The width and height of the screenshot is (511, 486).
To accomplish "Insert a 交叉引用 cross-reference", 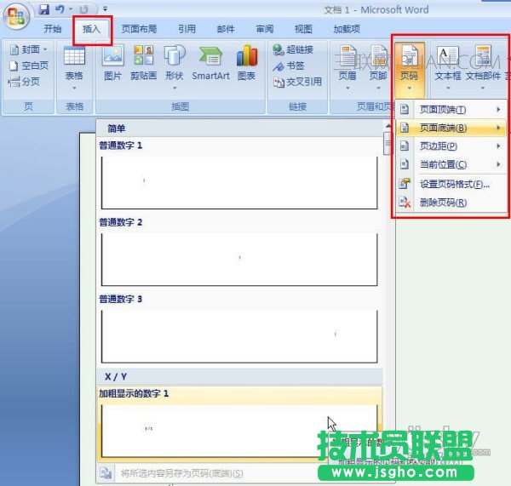I will click(297, 82).
